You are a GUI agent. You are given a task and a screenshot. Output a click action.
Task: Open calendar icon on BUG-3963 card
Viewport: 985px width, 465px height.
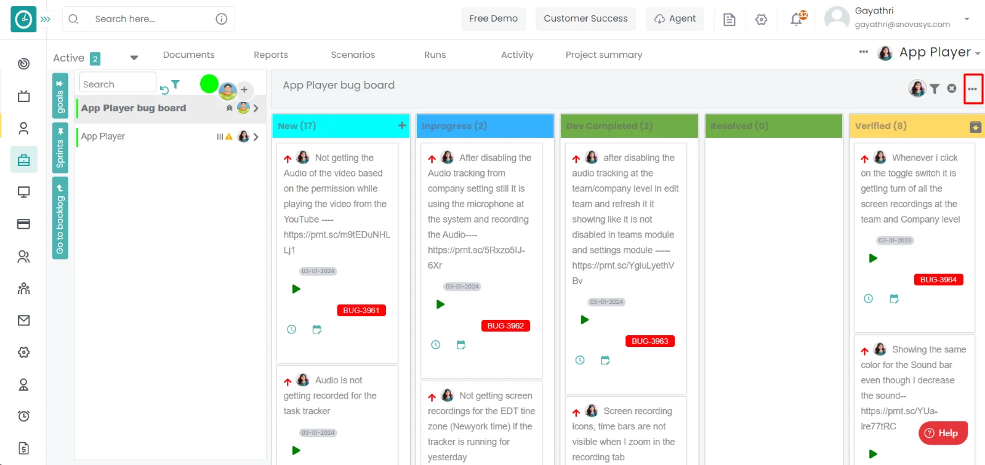[605, 360]
